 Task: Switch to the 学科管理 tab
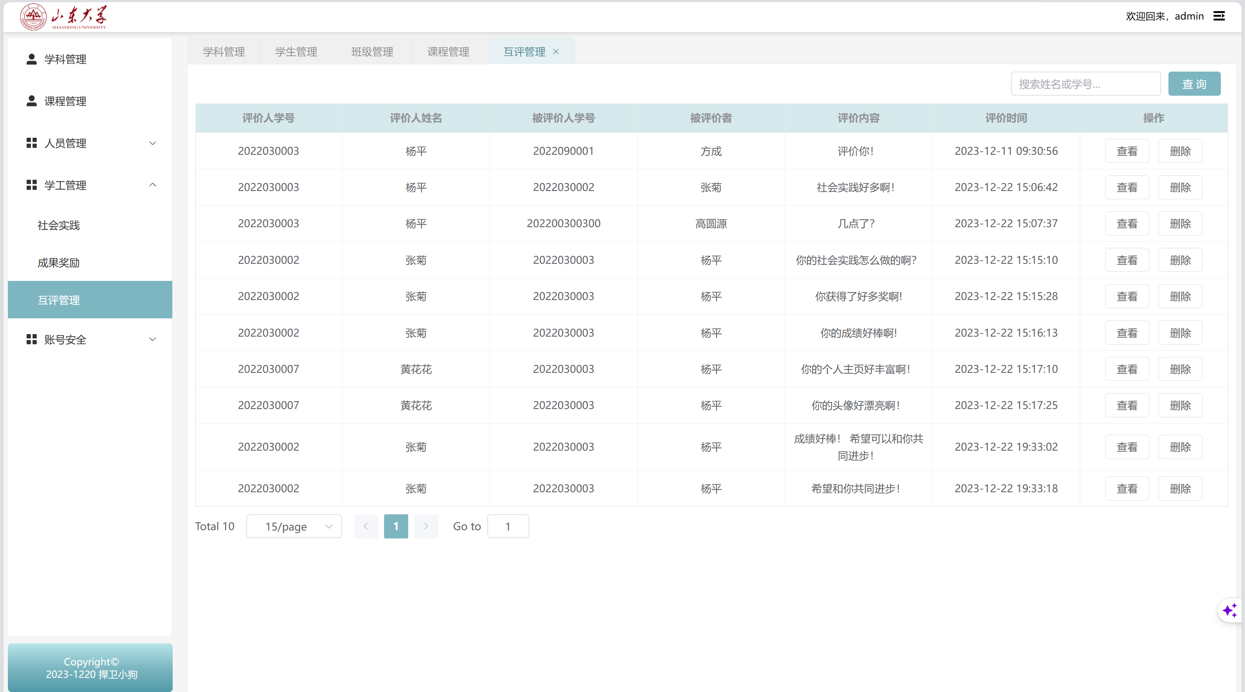(224, 51)
